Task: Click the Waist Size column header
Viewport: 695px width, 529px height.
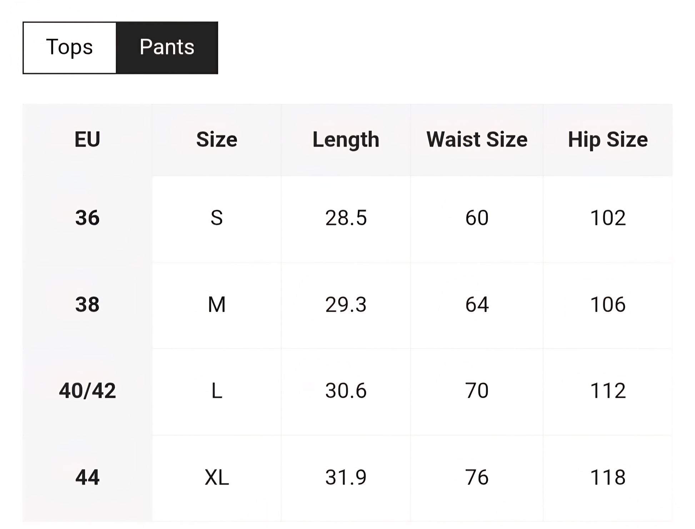Action: (477, 139)
